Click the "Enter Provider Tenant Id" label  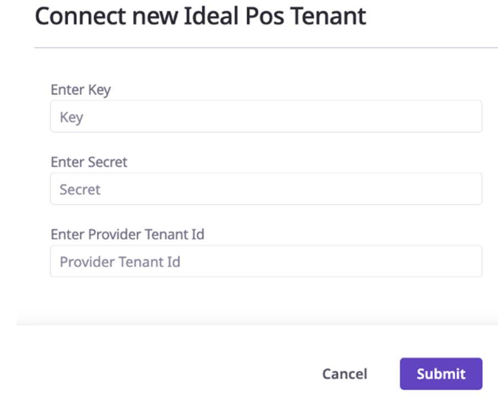coord(127,234)
